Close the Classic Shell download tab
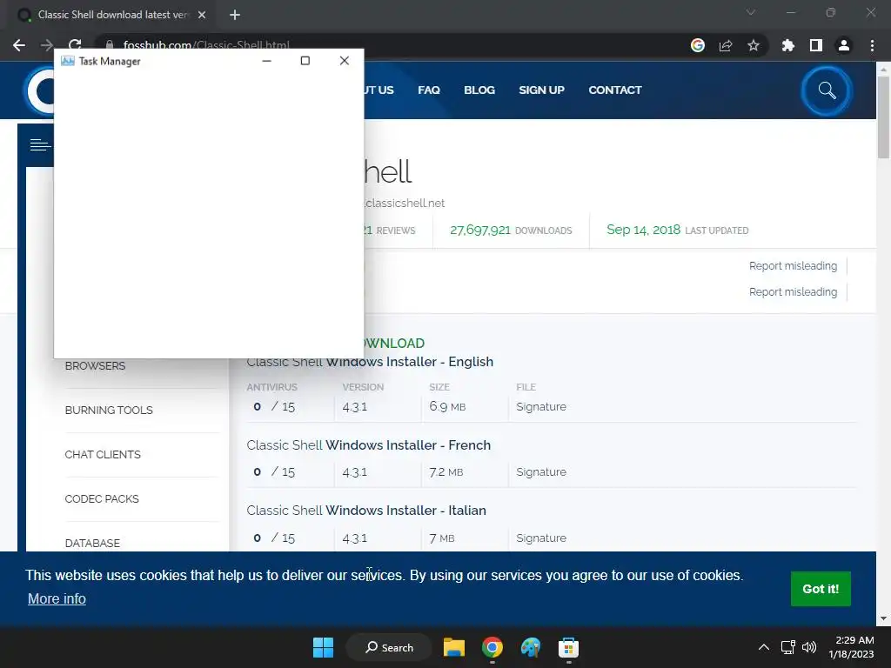Viewport: 891px width, 668px height. point(202,15)
